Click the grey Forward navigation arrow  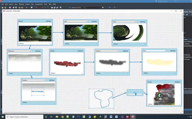(x=115, y=7)
